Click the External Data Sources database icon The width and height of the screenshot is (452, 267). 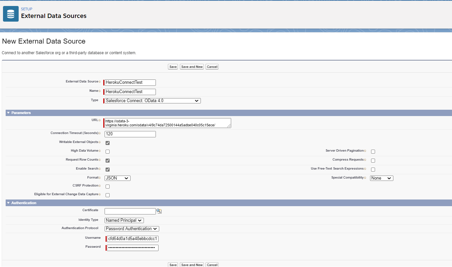point(11,14)
